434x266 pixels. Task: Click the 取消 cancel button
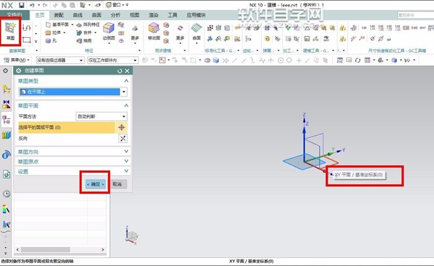click(x=118, y=184)
